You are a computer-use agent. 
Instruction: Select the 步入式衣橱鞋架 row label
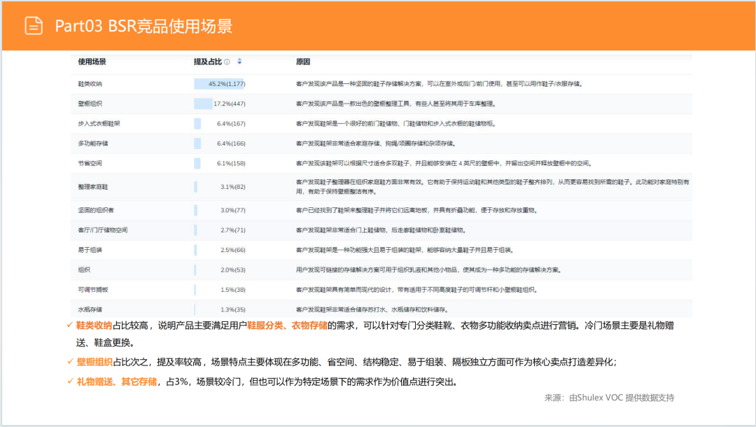click(99, 123)
